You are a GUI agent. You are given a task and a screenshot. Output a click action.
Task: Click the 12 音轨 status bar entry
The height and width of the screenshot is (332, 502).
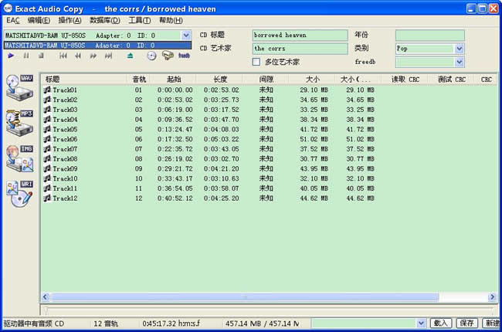[x=106, y=324]
